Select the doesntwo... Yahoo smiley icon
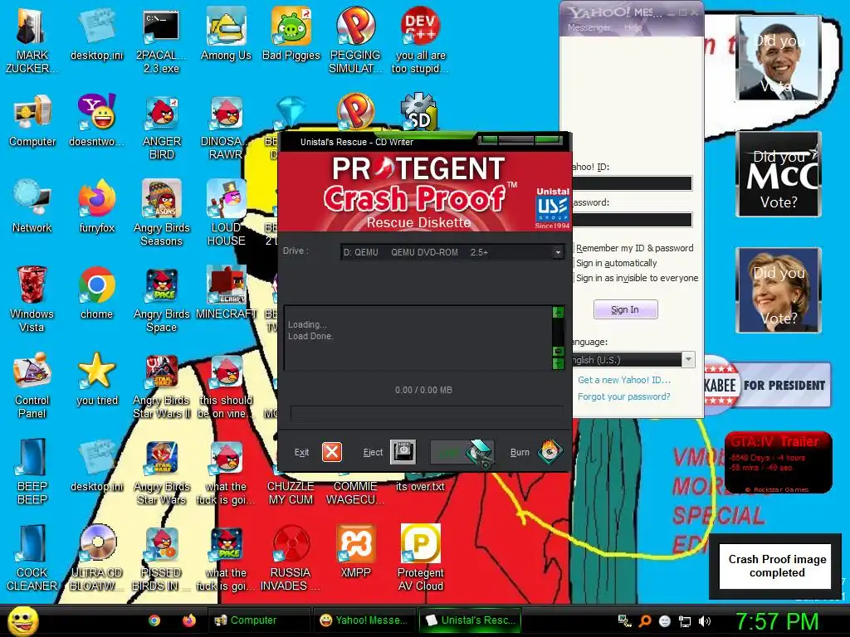 pyautogui.click(x=96, y=121)
